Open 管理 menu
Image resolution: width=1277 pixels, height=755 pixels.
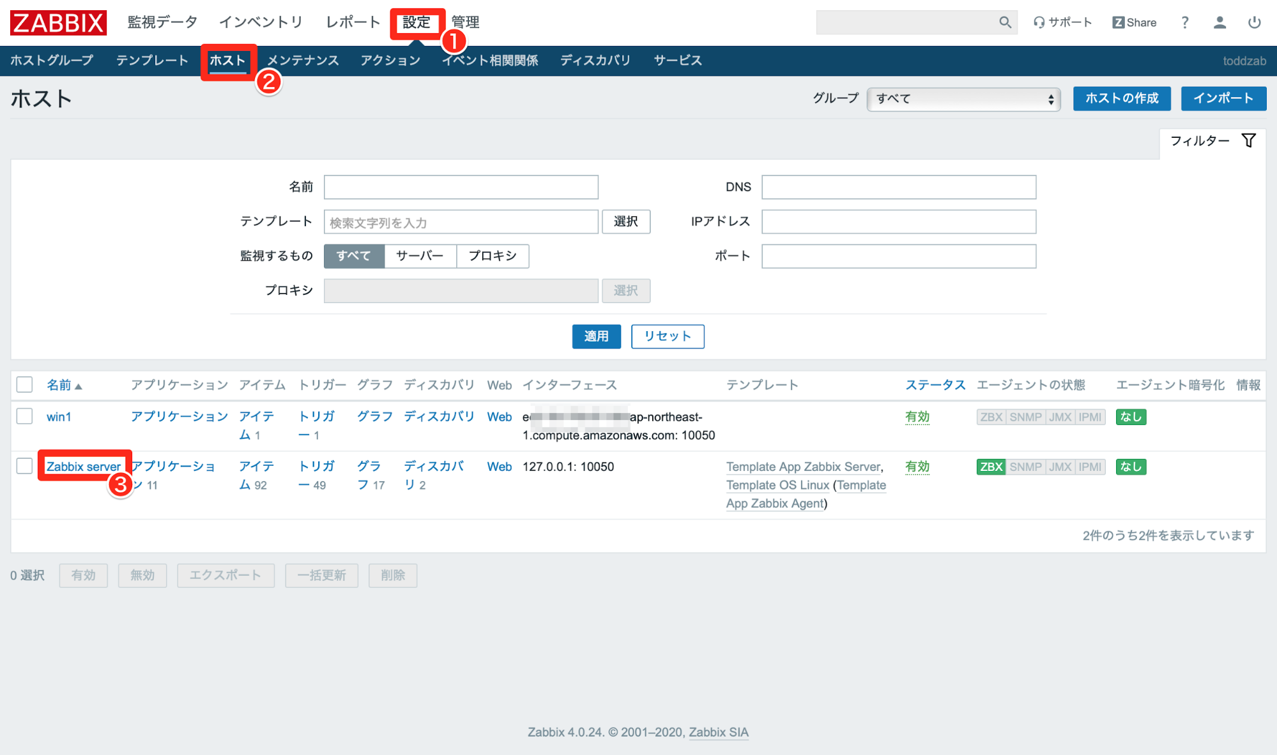tap(465, 22)
